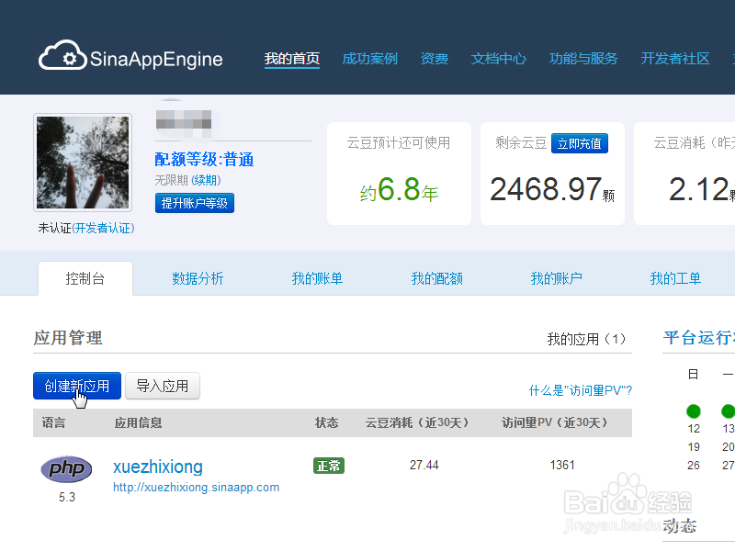
Task: Click the profile avatar photo
Action: (x=83, y=163)
